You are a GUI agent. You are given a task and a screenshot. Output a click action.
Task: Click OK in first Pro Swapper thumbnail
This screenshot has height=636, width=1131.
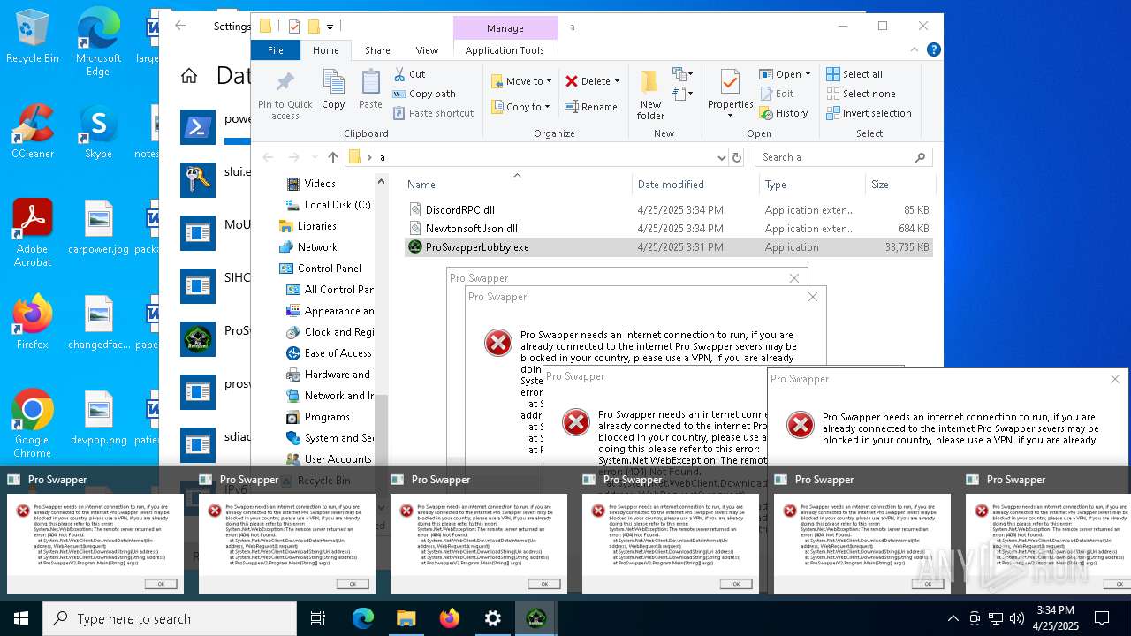point(161,584)
